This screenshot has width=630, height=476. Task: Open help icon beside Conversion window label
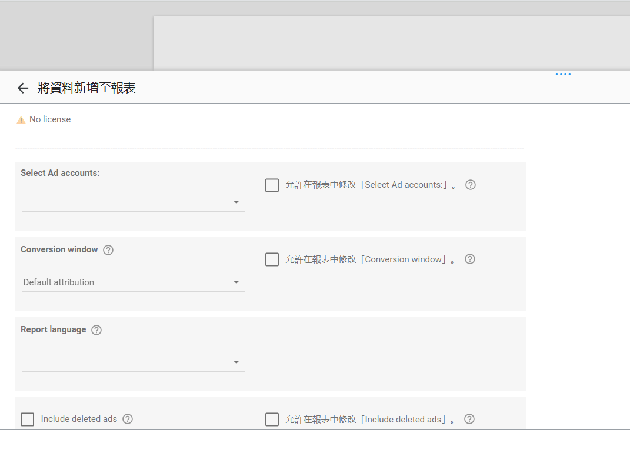[x=108, y=250]
